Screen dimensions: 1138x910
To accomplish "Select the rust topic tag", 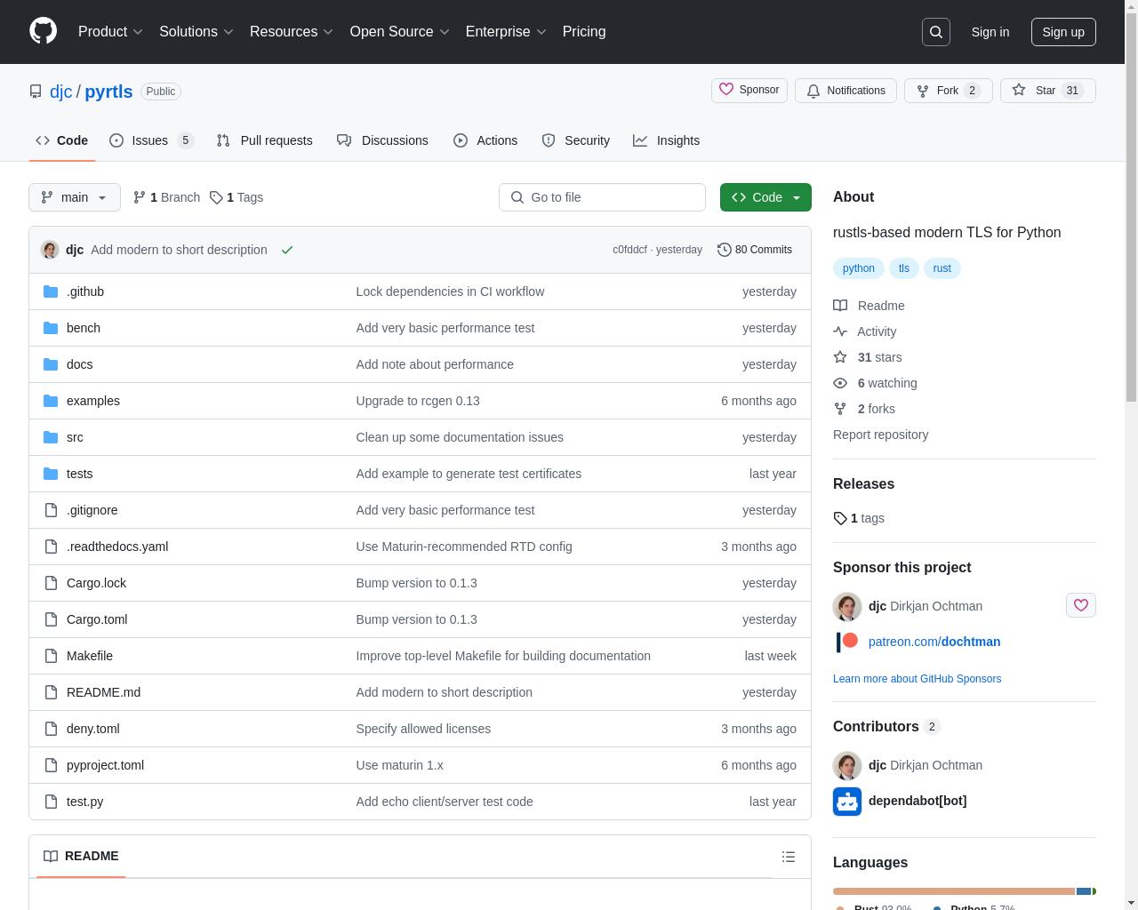I will tap(942, 268).
